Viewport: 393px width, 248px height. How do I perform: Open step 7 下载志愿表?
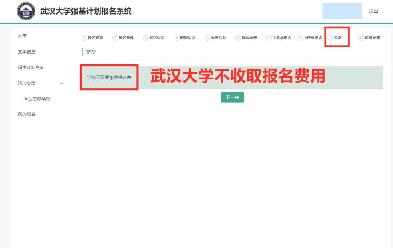tap(279, 38)
